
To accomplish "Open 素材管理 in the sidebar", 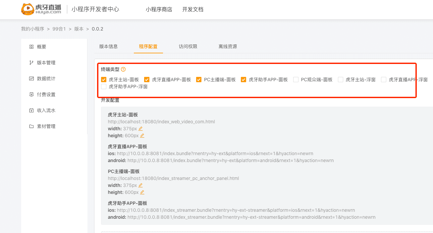I will pyautogui.click(x=46, y=126).
